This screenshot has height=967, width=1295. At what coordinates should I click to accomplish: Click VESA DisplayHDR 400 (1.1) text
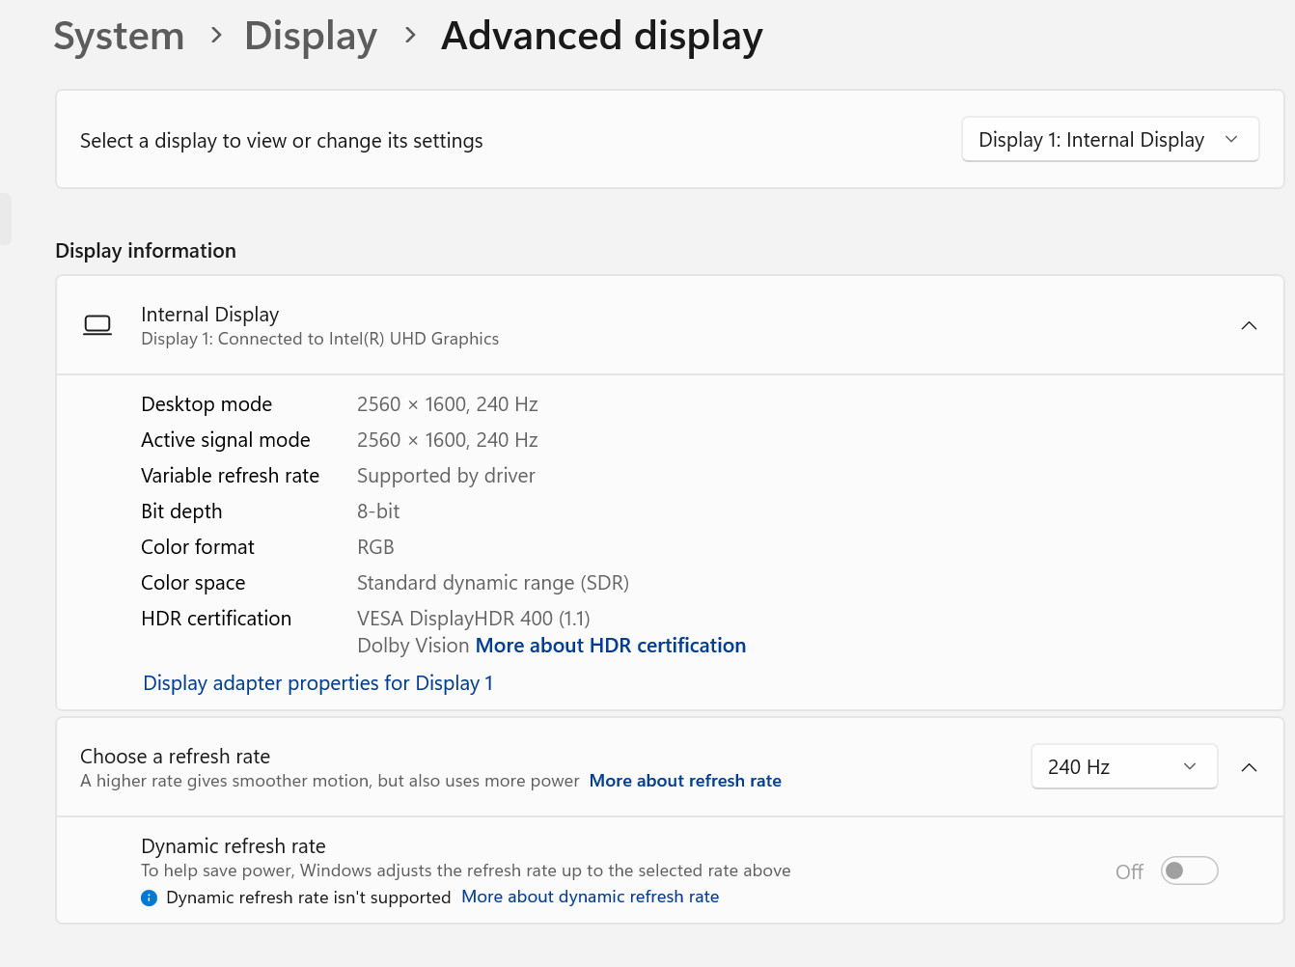tap(474, 619)
